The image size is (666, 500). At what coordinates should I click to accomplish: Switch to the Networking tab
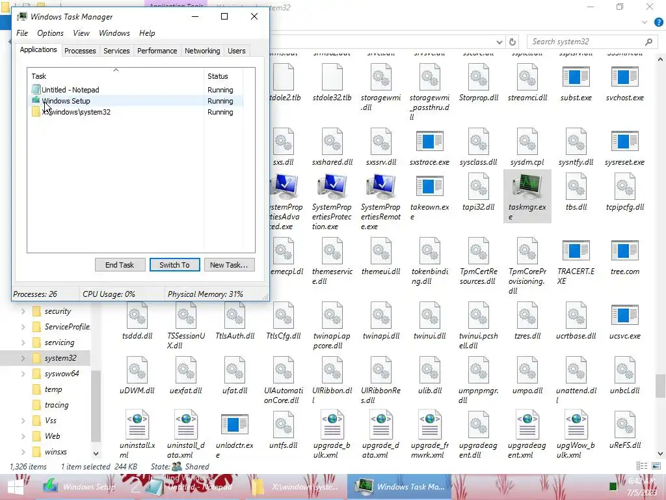pyautogui.click(x=202, y=51)
